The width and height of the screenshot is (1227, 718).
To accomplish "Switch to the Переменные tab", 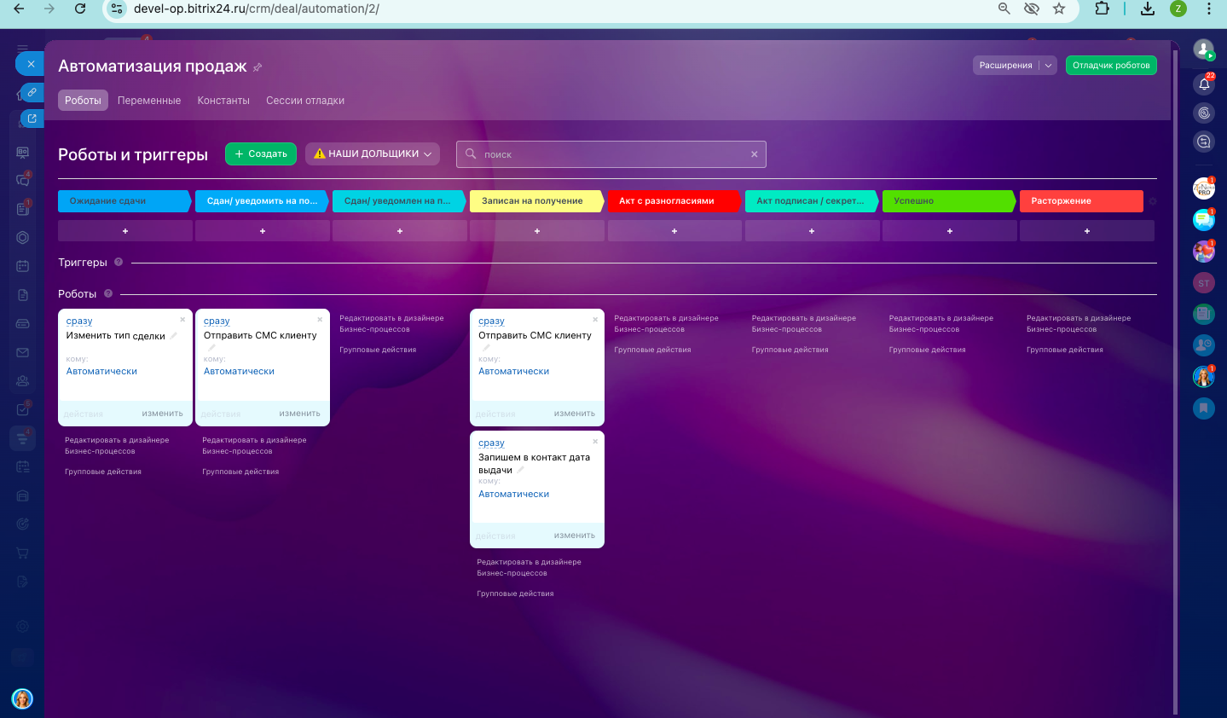I will tap(149, 101).
